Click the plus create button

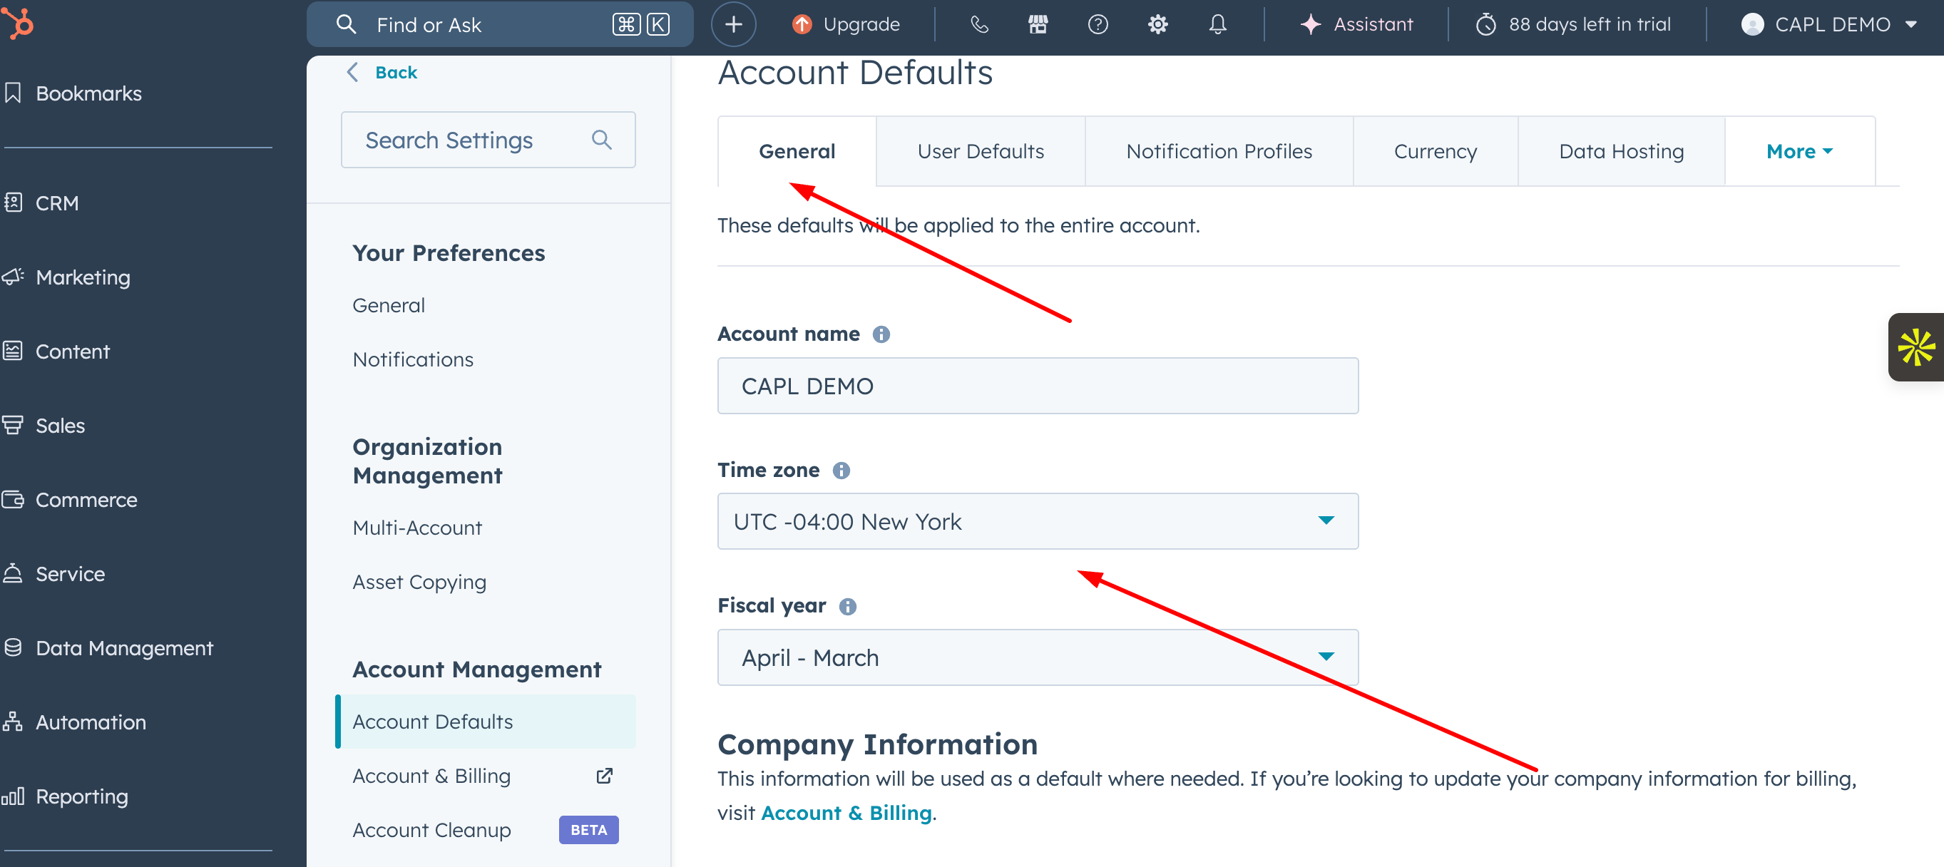pyautogui.click(x=733, y=24)
